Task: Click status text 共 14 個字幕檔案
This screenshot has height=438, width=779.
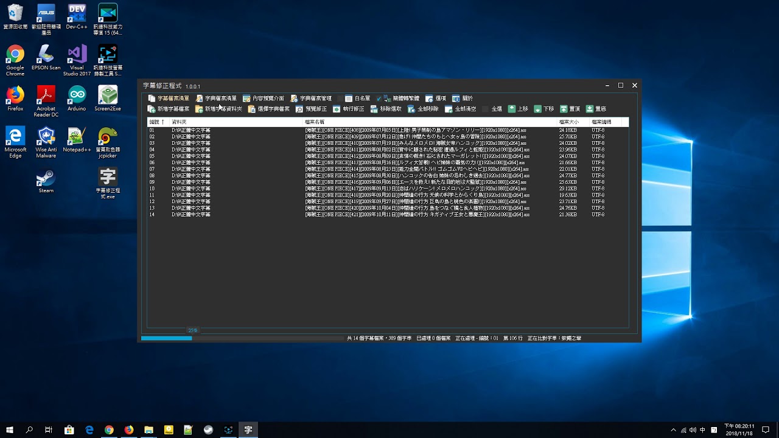Action: tap(366, 338)
